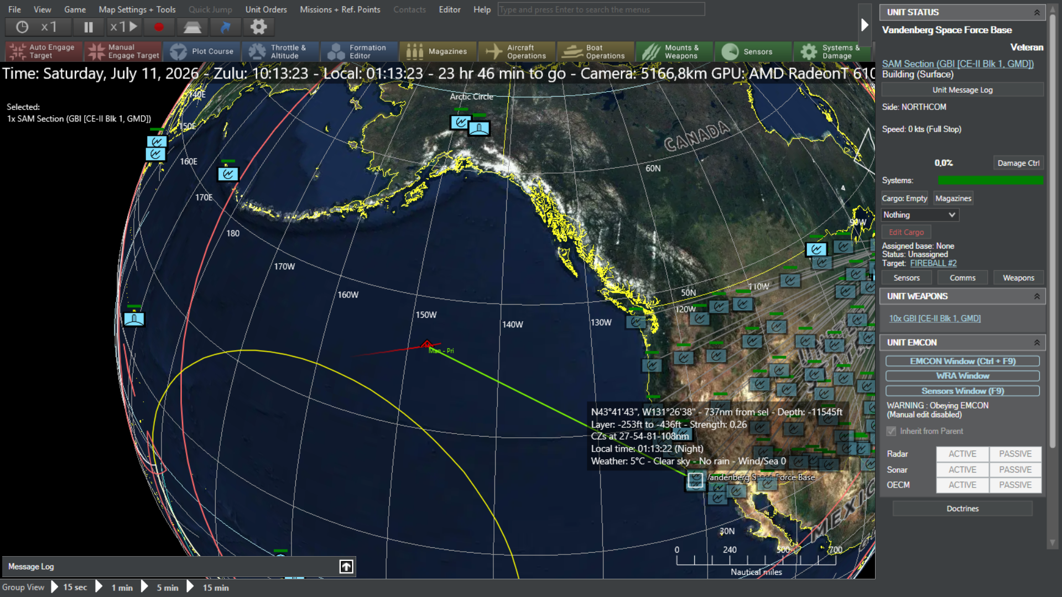
Task: Open the FIREBALL #2 target link
Action: [x=933, y=264]
